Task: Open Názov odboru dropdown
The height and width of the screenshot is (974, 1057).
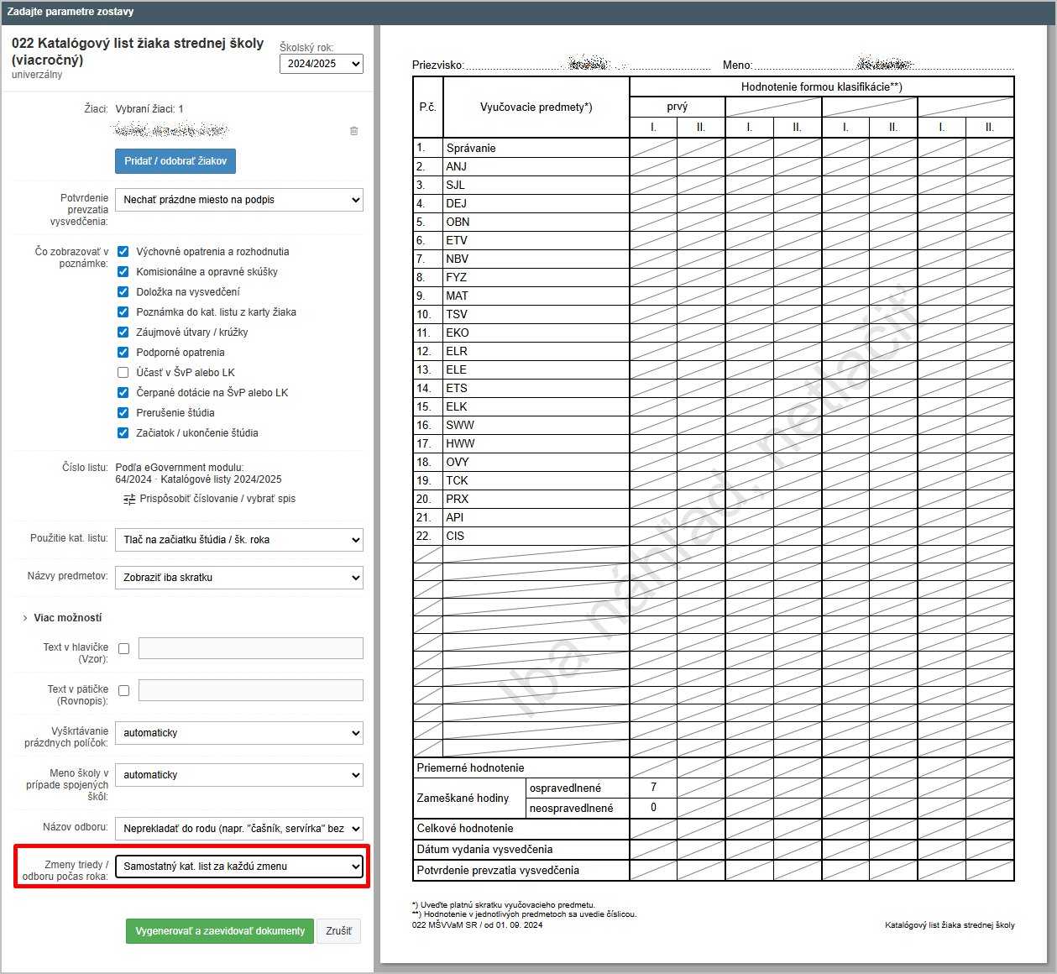Action: point(239,829)
